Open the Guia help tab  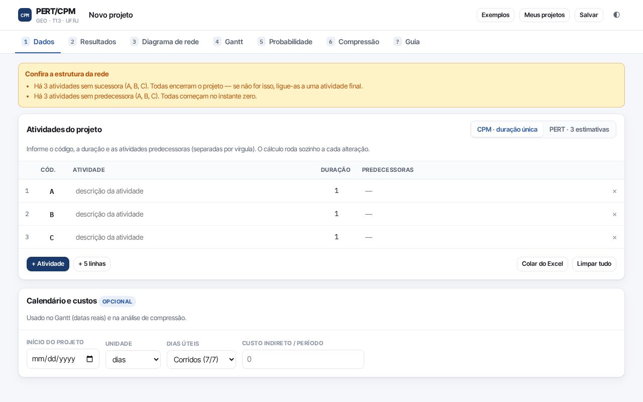[407, 42]
